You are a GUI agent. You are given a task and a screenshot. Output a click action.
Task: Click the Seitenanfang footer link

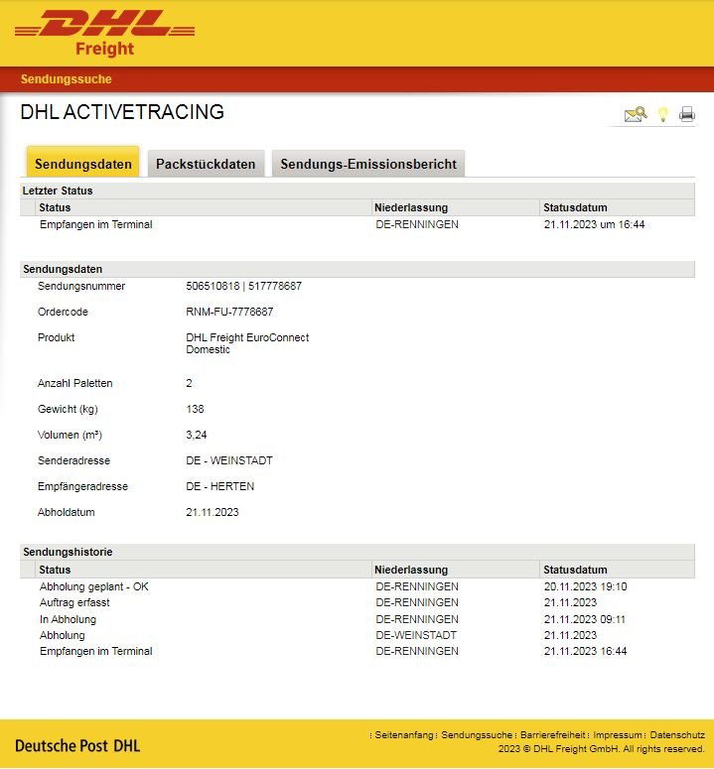404,734
